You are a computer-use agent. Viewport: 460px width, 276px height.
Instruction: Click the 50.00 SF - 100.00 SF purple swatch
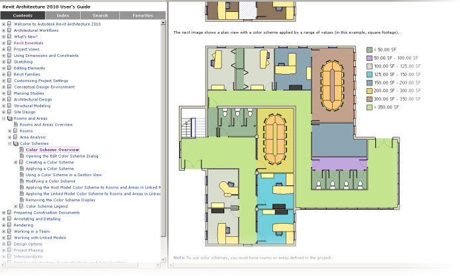369,58
